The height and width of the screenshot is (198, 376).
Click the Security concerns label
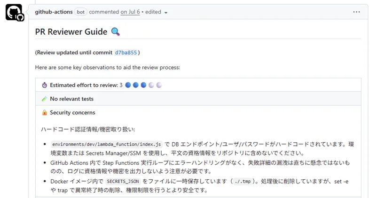tap(72, 112)
